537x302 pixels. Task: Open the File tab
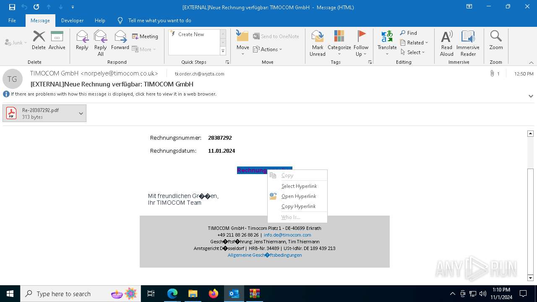[x=12, y=21]
